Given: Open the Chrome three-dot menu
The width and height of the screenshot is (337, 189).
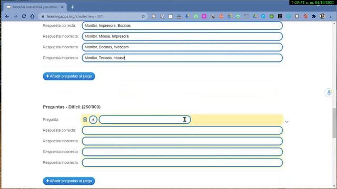Looking at the screenshot, I should click(331, 16).
